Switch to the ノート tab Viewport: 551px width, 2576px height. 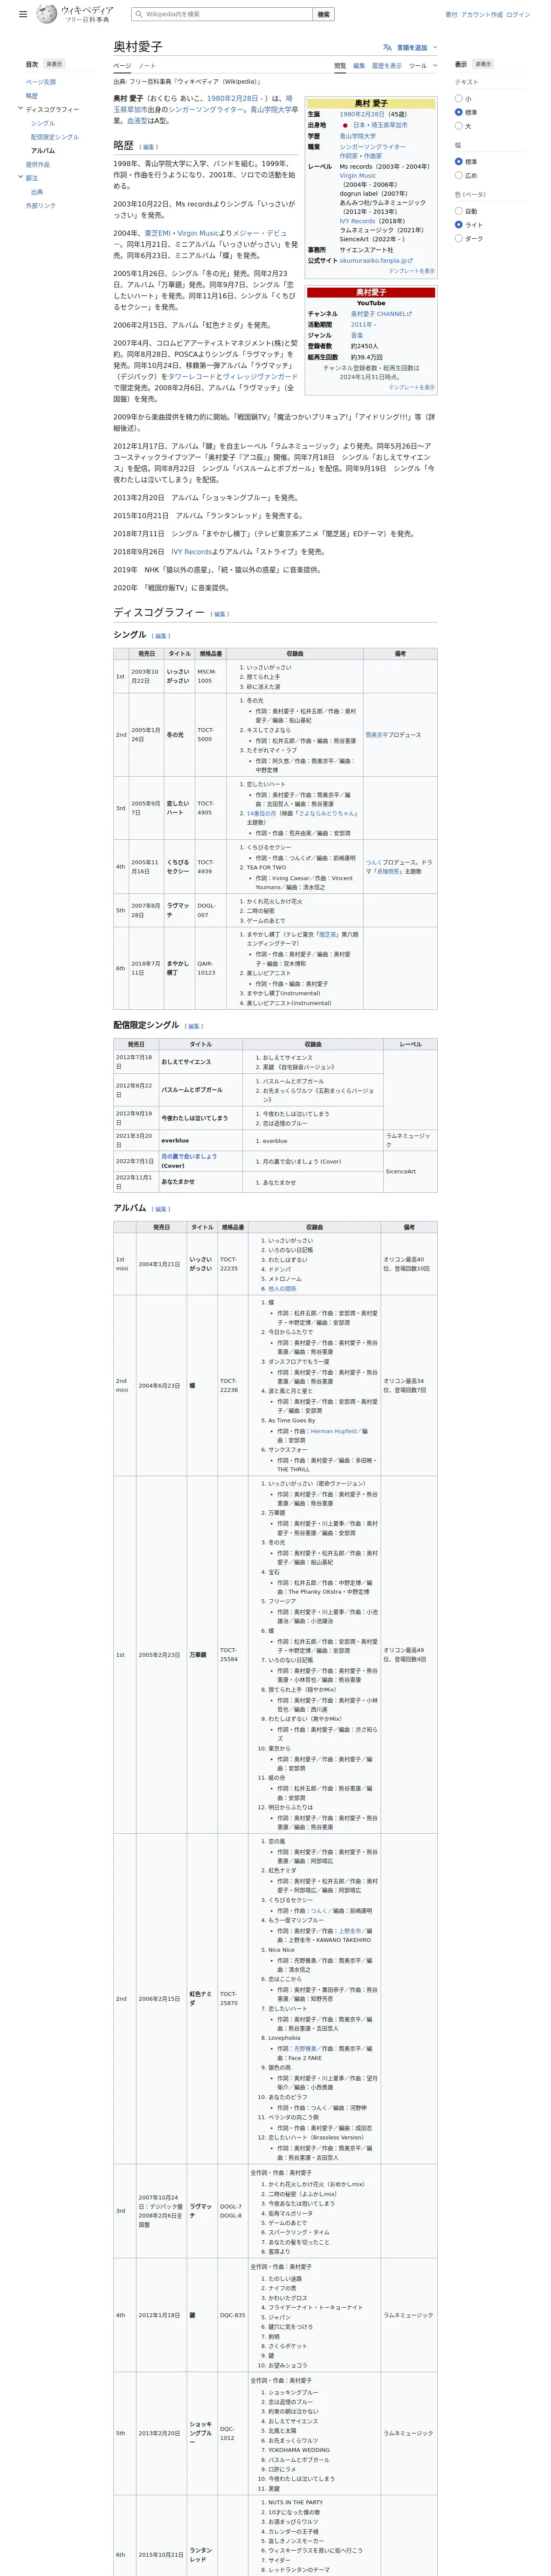pyautogui.click(x=147, y=66)
